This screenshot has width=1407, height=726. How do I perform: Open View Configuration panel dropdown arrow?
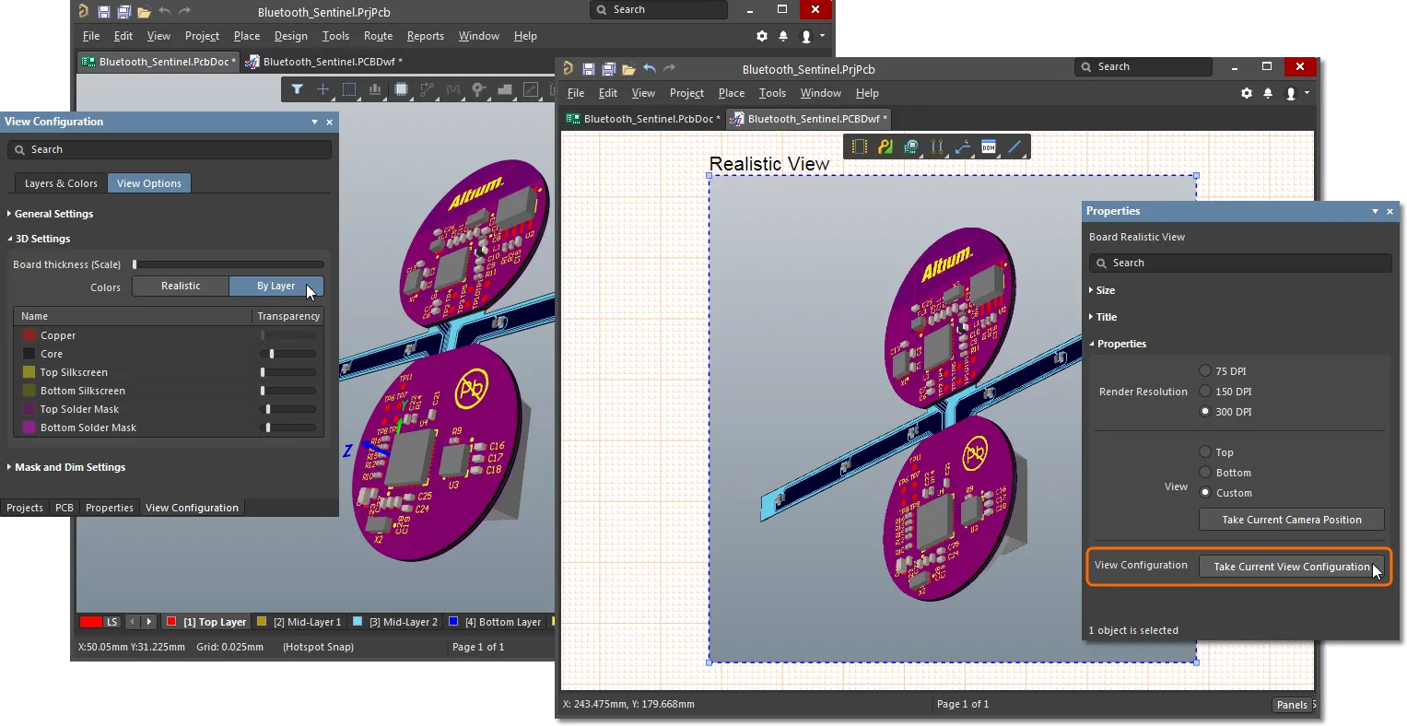pos(314,122)
